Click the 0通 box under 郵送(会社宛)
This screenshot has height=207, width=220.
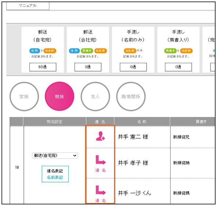pyautogui.click(x=88, y=67)
